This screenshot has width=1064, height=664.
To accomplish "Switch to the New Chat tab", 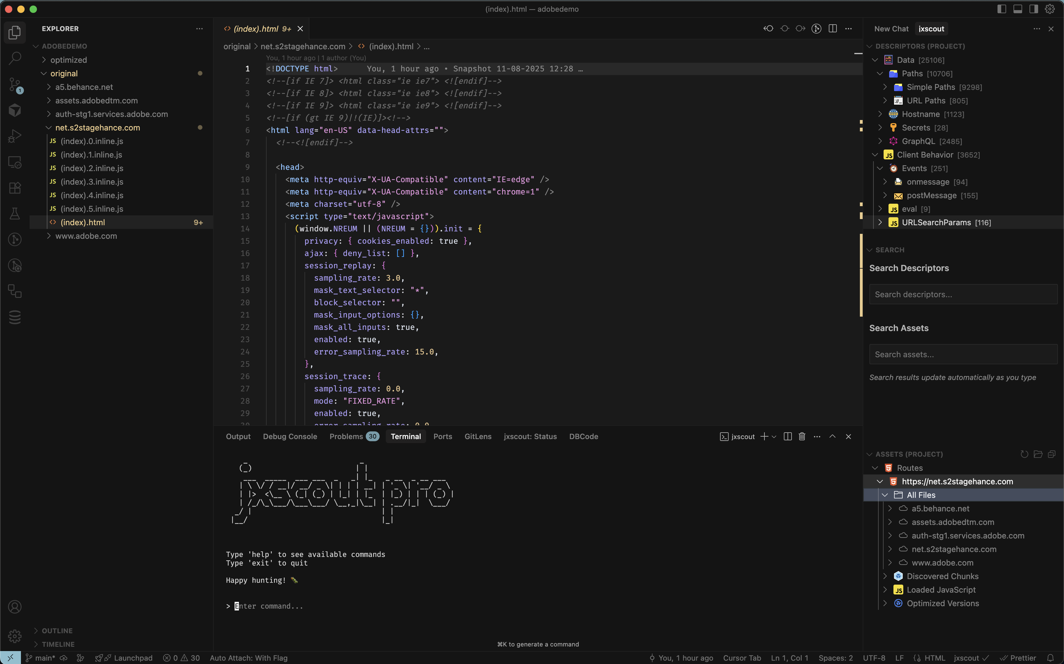I will coord(891,29).
